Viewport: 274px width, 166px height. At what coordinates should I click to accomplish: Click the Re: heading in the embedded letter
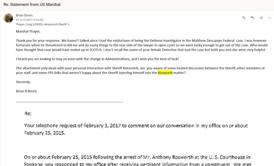28,114
